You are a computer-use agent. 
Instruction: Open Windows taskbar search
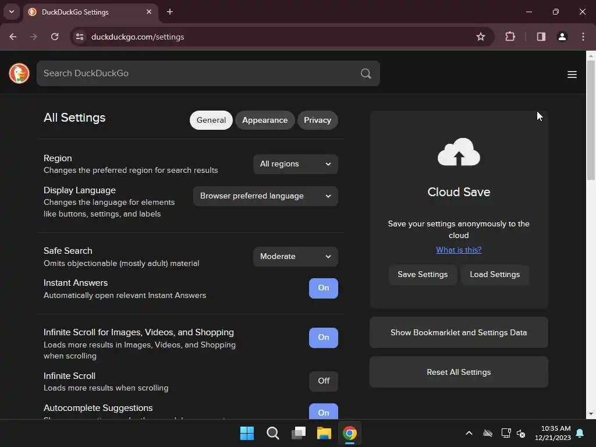pos(273,433)
